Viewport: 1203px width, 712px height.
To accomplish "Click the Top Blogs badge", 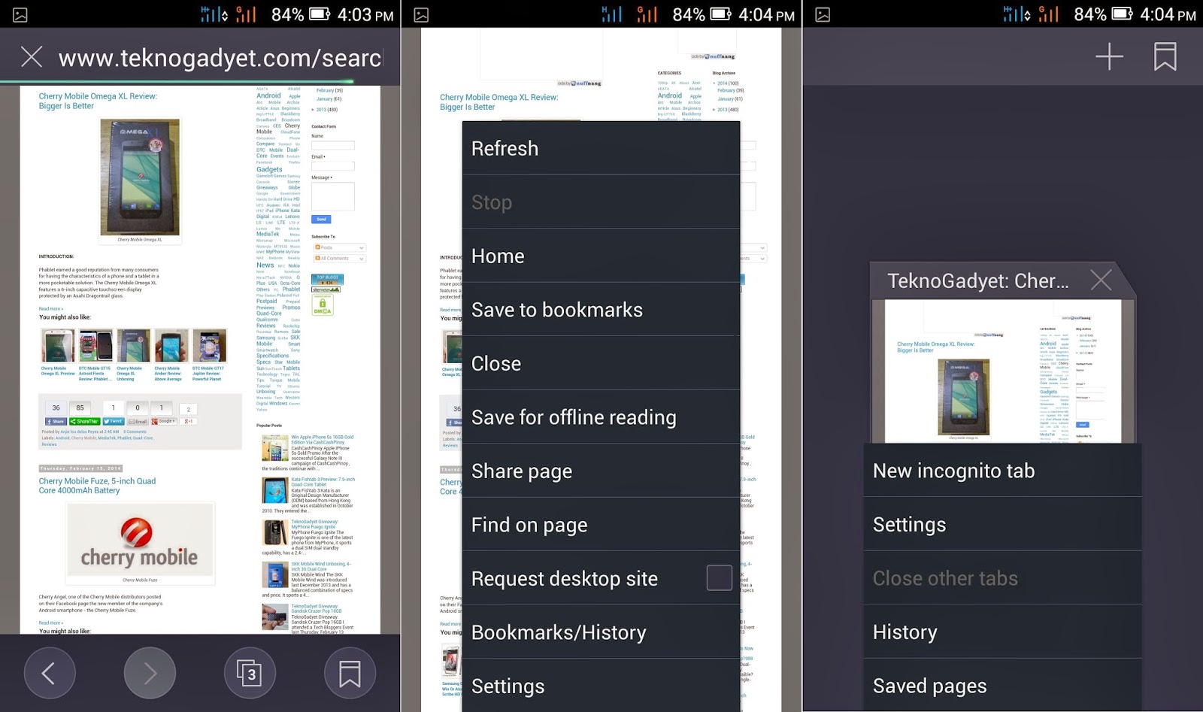I will (327, 279).
